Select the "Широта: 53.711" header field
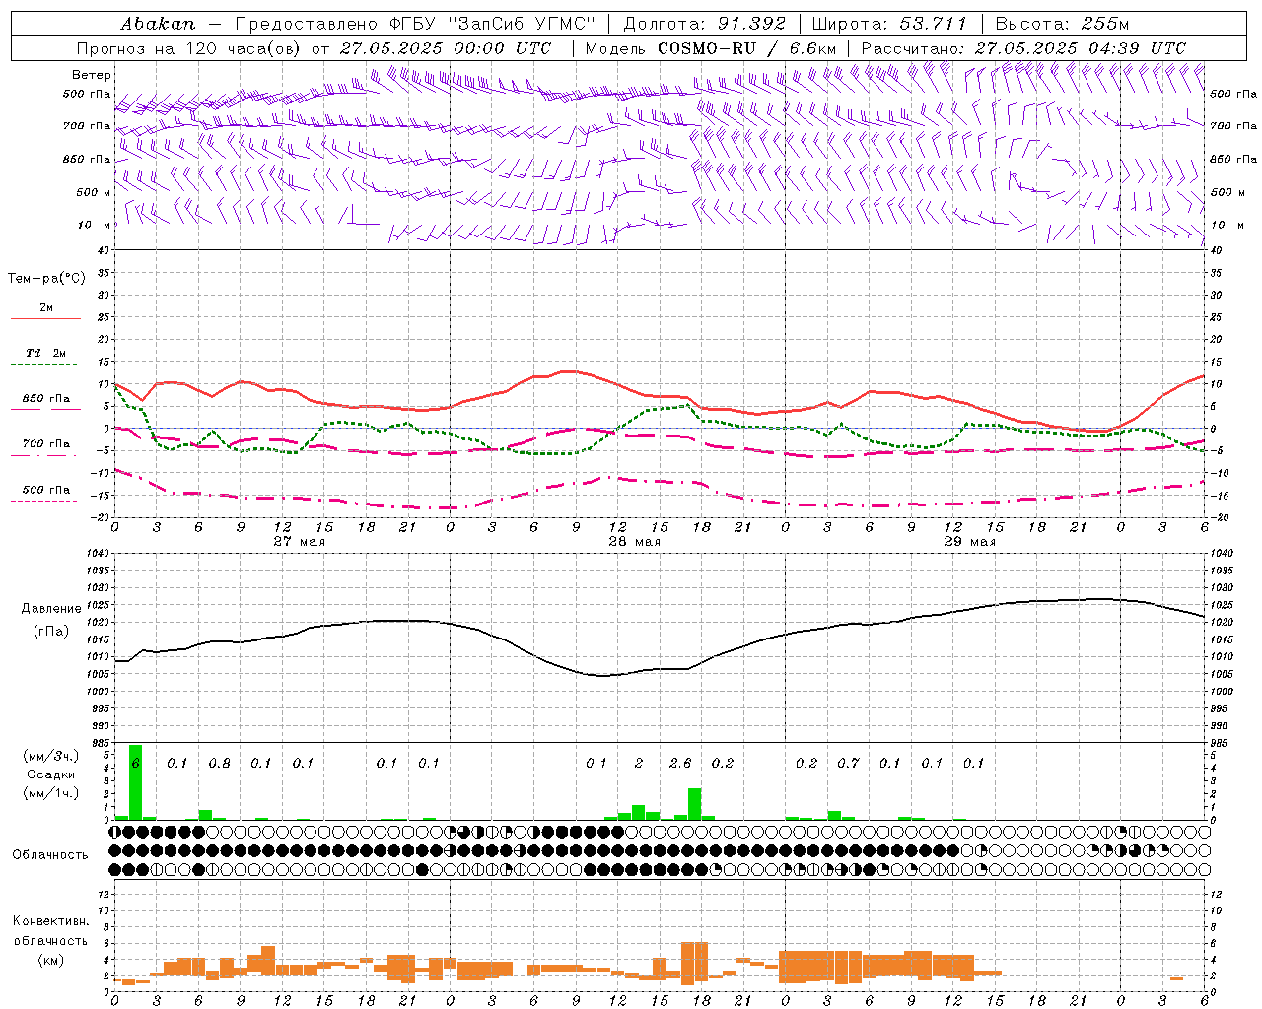 (889, 24)
